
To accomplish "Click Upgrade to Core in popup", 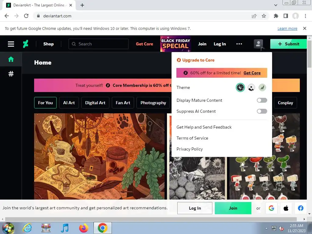I will pyautogui.click(x=196, y=60).
